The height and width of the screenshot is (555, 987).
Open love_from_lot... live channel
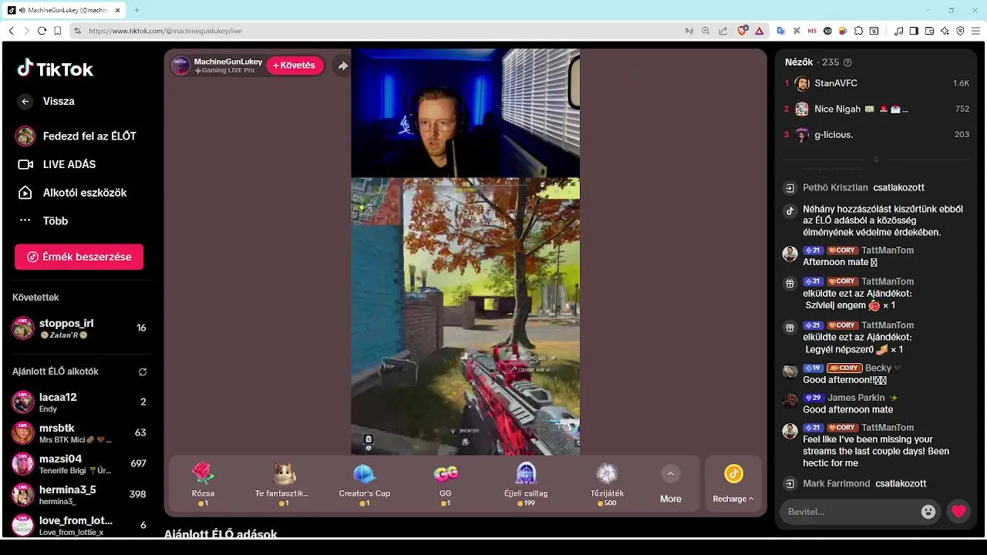(x=79, y=525)
